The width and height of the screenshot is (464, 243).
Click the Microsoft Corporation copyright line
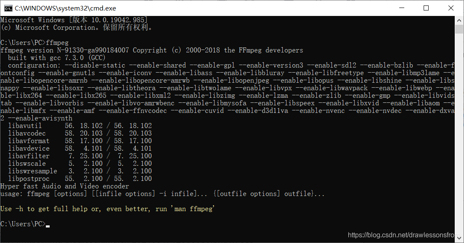[76, 28]
